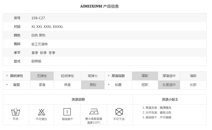Viewport: 212px width, 130px height.
Task: Click the do-not-bleach crossed triangle icon
Action: (41, 112)
